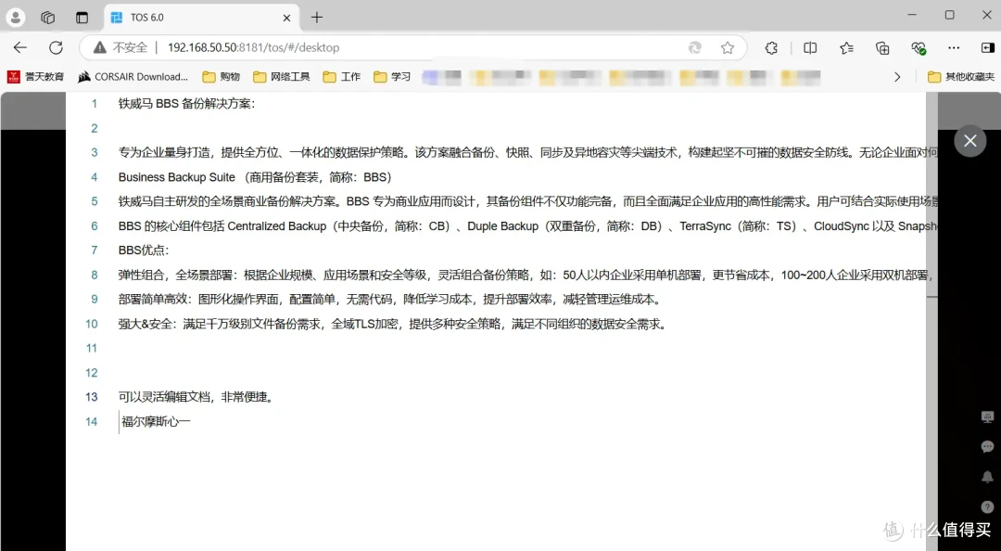Open the TOS resource monitor icon
Screen dimensions: 1001x551
tap(987, 417)
